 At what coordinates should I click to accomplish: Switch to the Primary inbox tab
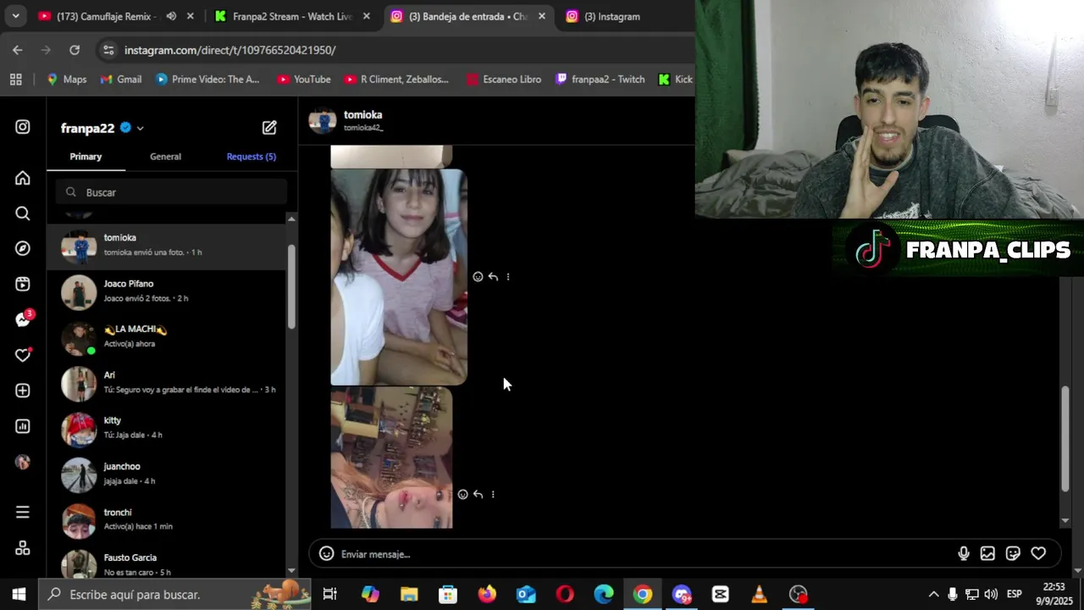click(x=86, y=157)
